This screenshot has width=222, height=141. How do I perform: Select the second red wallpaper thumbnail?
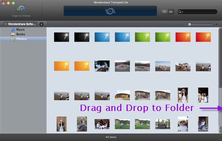click(x=203, y=37)
